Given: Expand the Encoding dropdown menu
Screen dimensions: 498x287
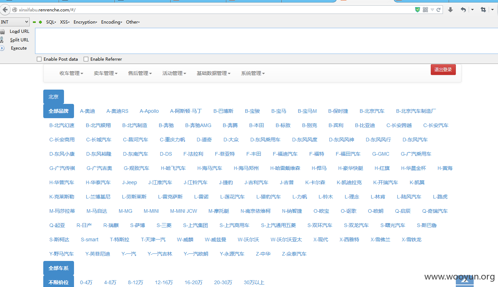Looking at the screenshot, I should 112,22.
